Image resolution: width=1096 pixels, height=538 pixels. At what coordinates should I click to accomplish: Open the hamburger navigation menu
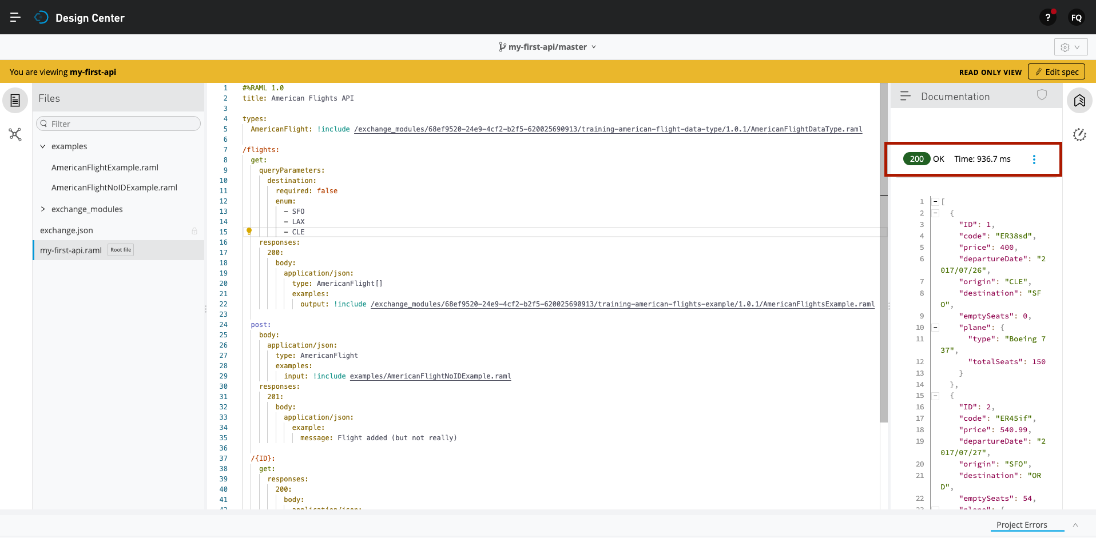tap(15, 18)
